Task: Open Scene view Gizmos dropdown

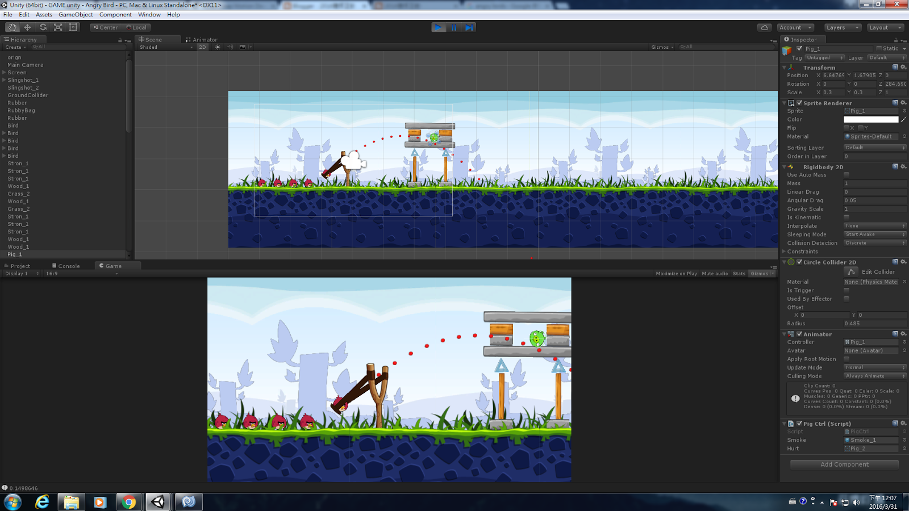Action: (662, 47)
